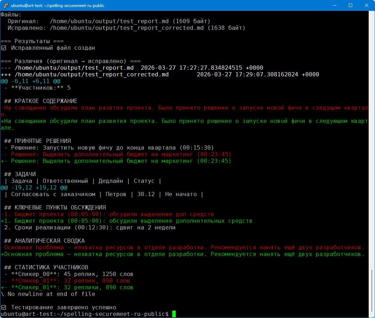This screenshot has width=375, height=318.
Task: Click the '@@ -19,12 +19,12 @@' hunk header
Action: point(34,188)
